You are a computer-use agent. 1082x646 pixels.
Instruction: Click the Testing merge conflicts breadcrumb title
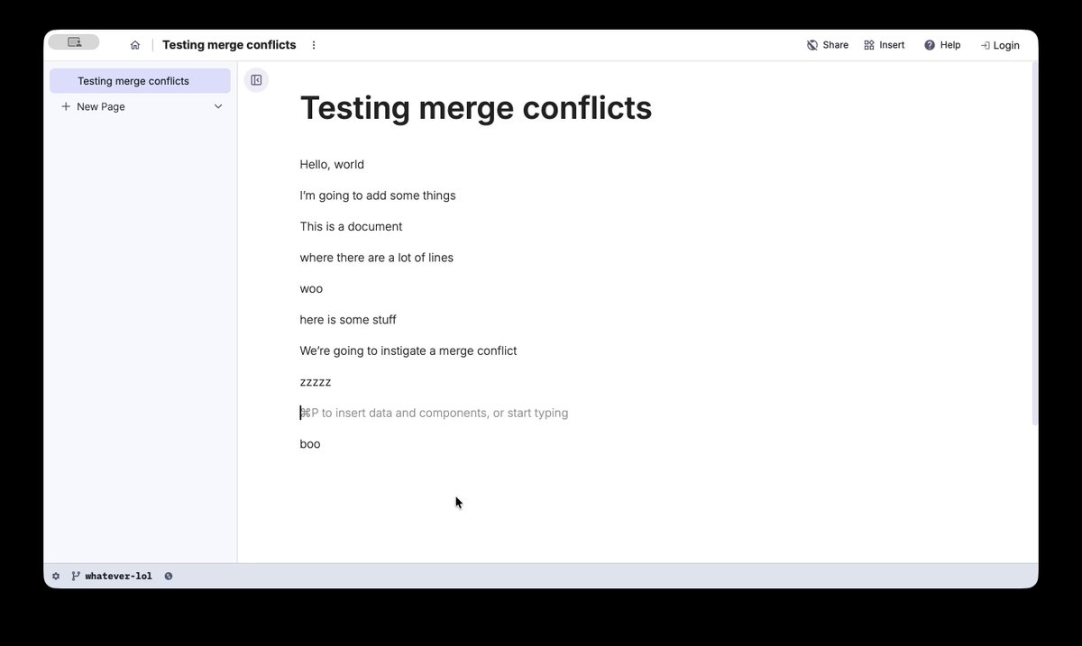[229, 45]
